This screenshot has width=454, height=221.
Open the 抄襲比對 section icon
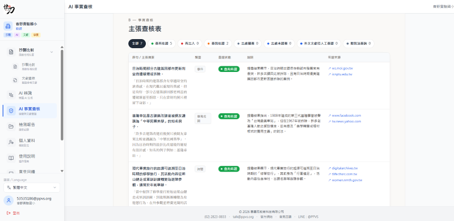tap(11, 52)
